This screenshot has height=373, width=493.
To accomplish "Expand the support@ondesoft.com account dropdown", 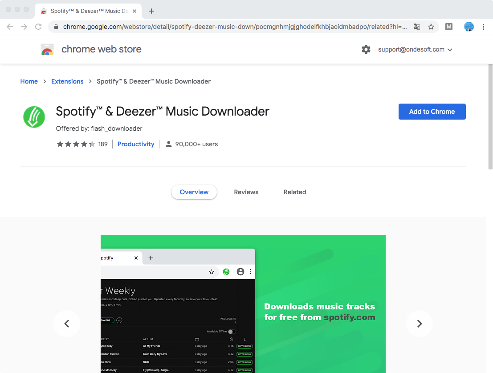I will [415, 50].
